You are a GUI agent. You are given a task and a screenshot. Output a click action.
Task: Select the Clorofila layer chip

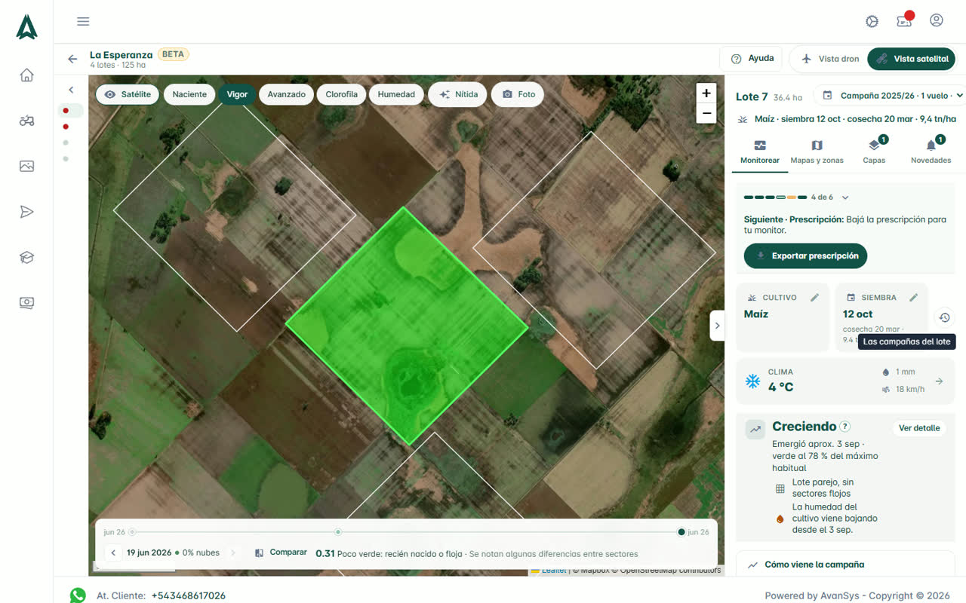coord(342,94)
